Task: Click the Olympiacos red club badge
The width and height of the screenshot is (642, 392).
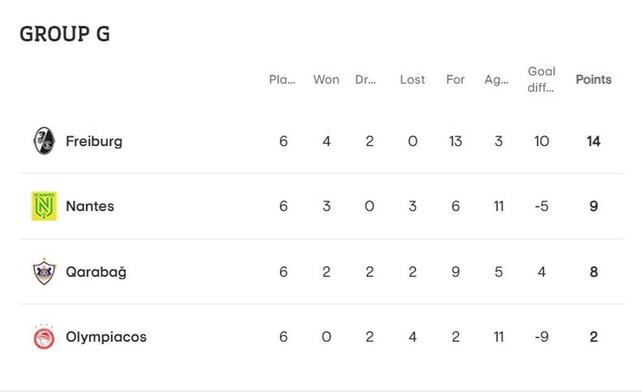Action: coord(44,337)
